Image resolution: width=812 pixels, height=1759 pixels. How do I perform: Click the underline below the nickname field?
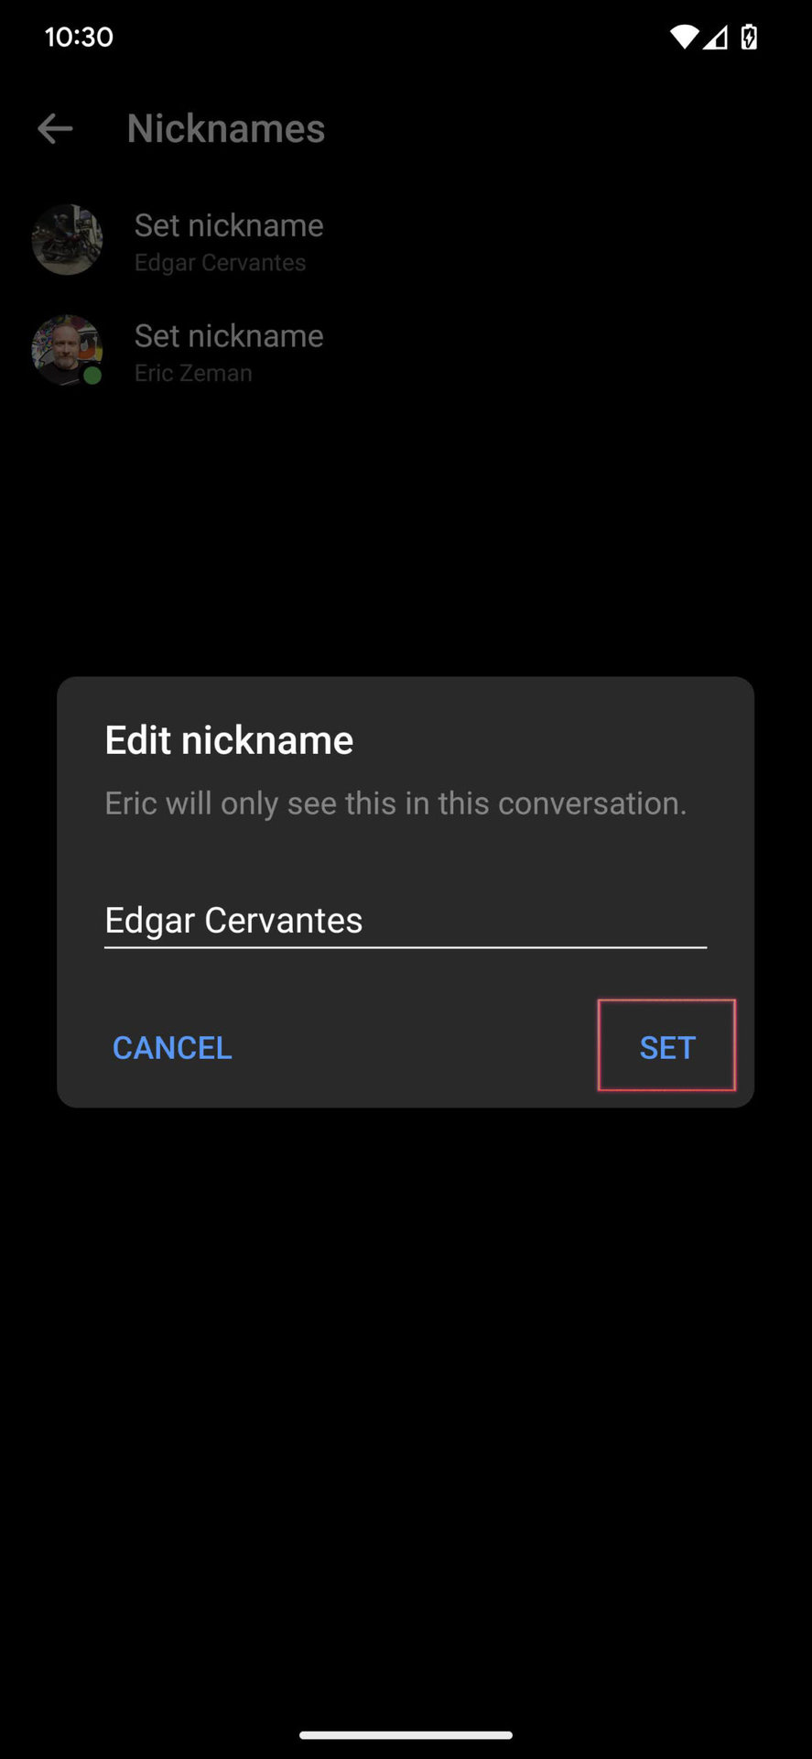click(405, 947)
